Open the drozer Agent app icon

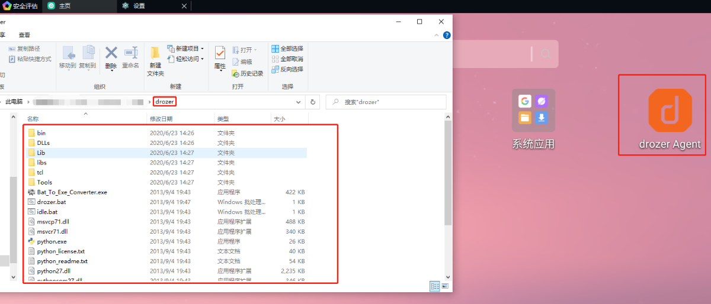pos(670,112)
